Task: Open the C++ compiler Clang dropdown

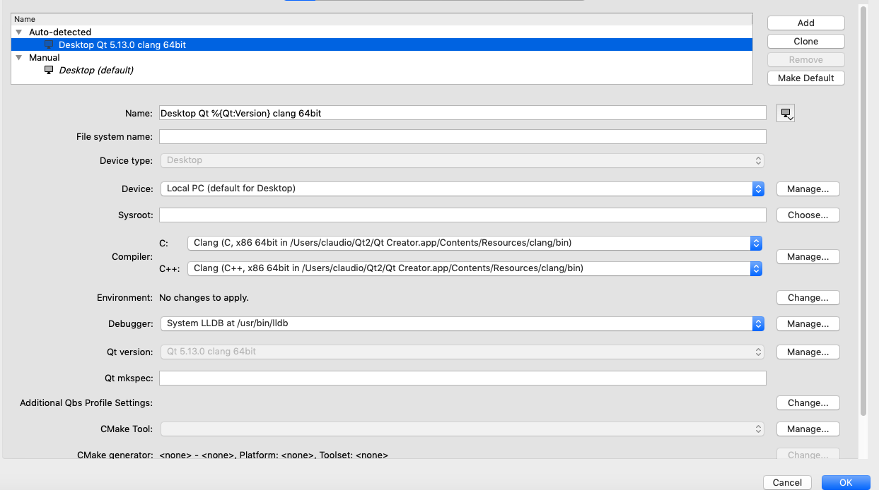Action: [x=474, y=268]
